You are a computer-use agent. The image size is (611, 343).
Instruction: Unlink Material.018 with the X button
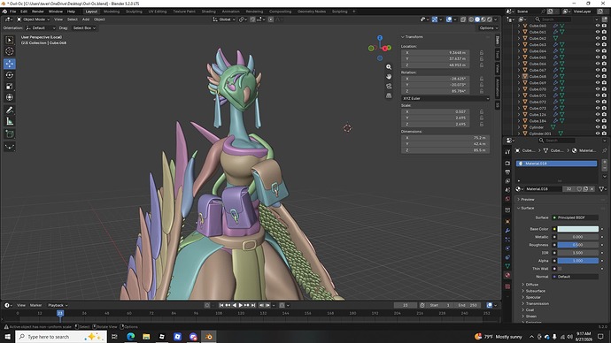[592, 189]
